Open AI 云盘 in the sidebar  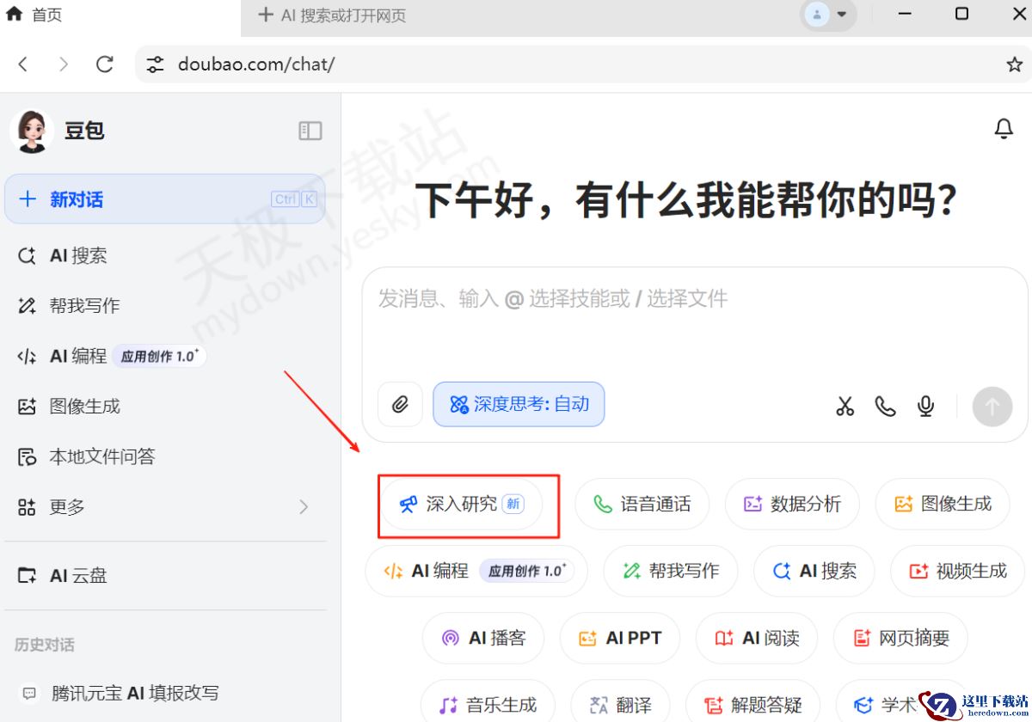click(x=165, y=576)
